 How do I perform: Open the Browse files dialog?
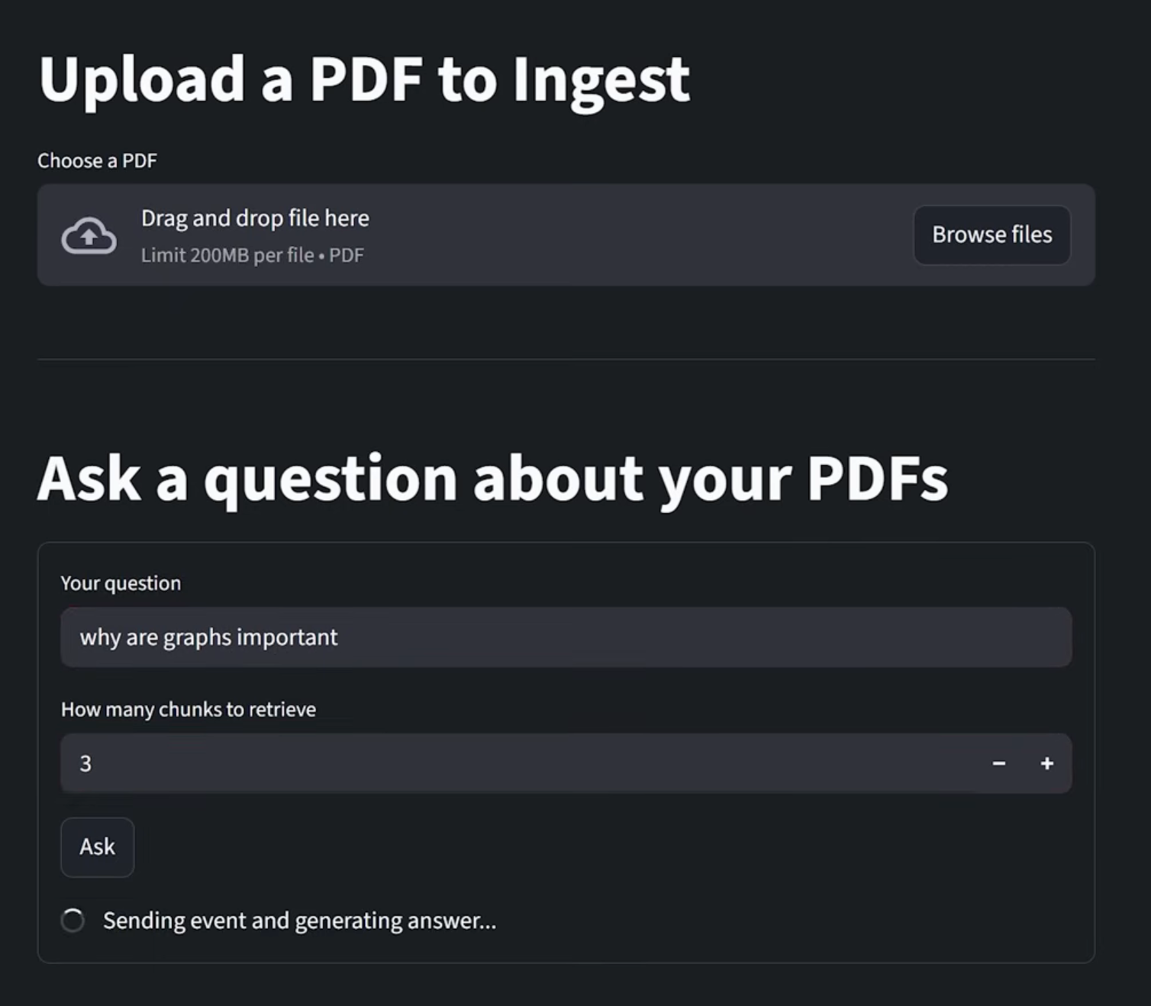point(991,235)
